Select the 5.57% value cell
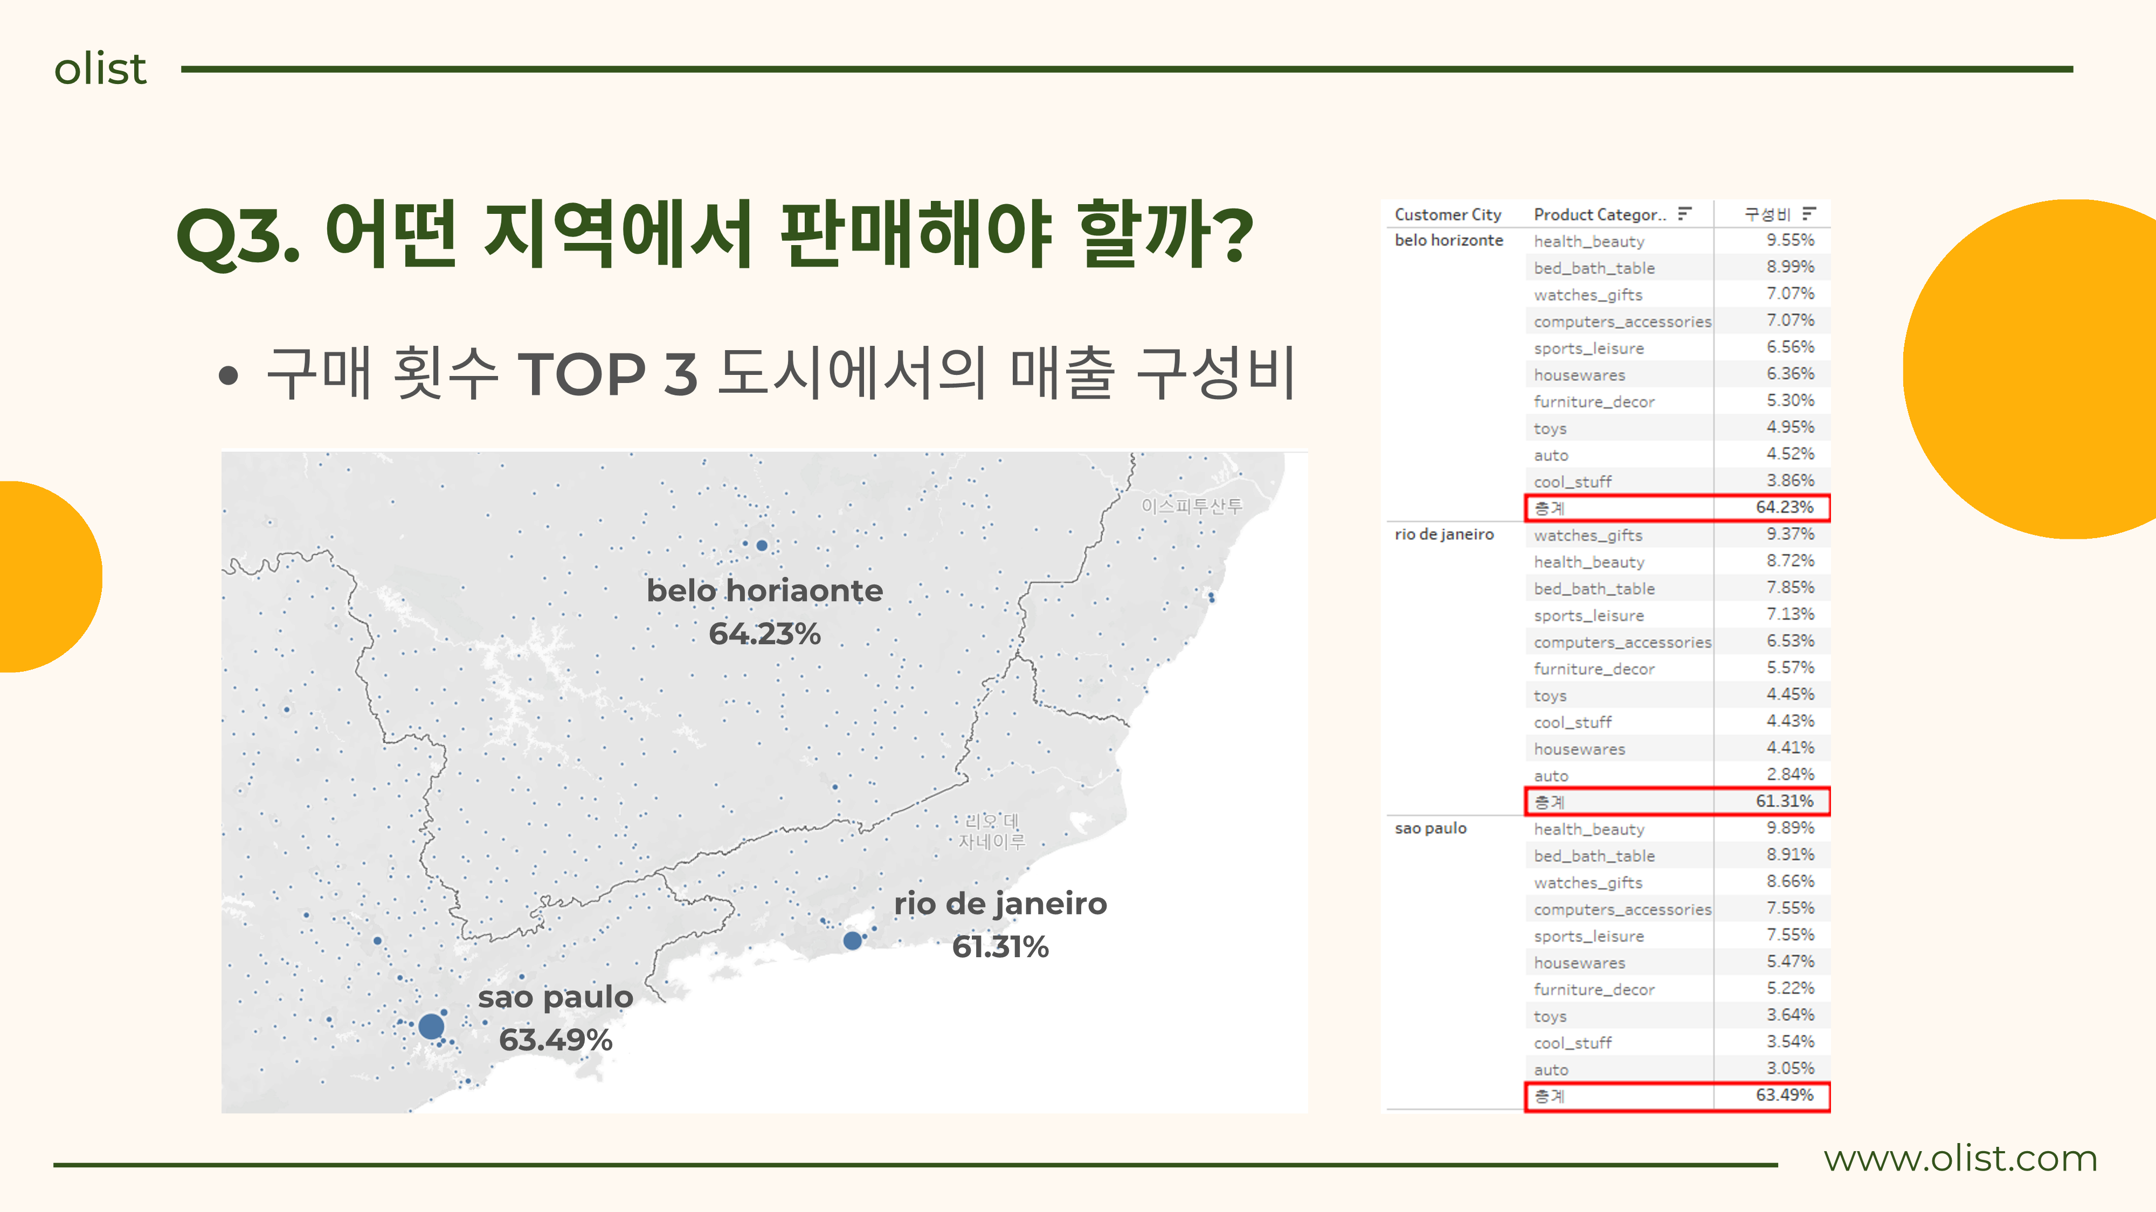Viewport: 2156px width, 1212px height. tap(1790, 667)
